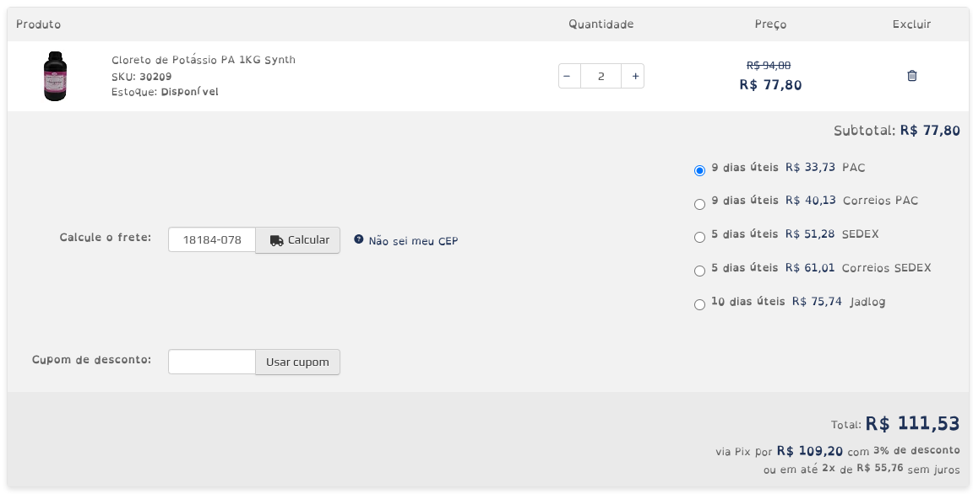Choose Jadlog R$ 75,74 shipping option
This screenshot has height=494, width=973.
[x=699, y=304]
